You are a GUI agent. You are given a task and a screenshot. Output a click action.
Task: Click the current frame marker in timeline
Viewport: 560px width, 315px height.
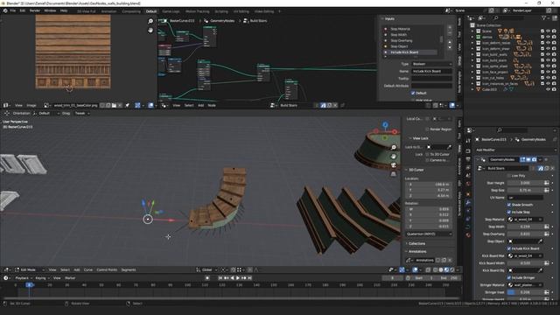click(x=29, y=285)
